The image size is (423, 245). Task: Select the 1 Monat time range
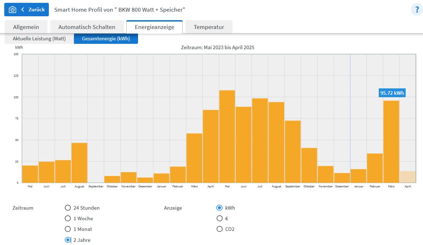pos(68,229)
